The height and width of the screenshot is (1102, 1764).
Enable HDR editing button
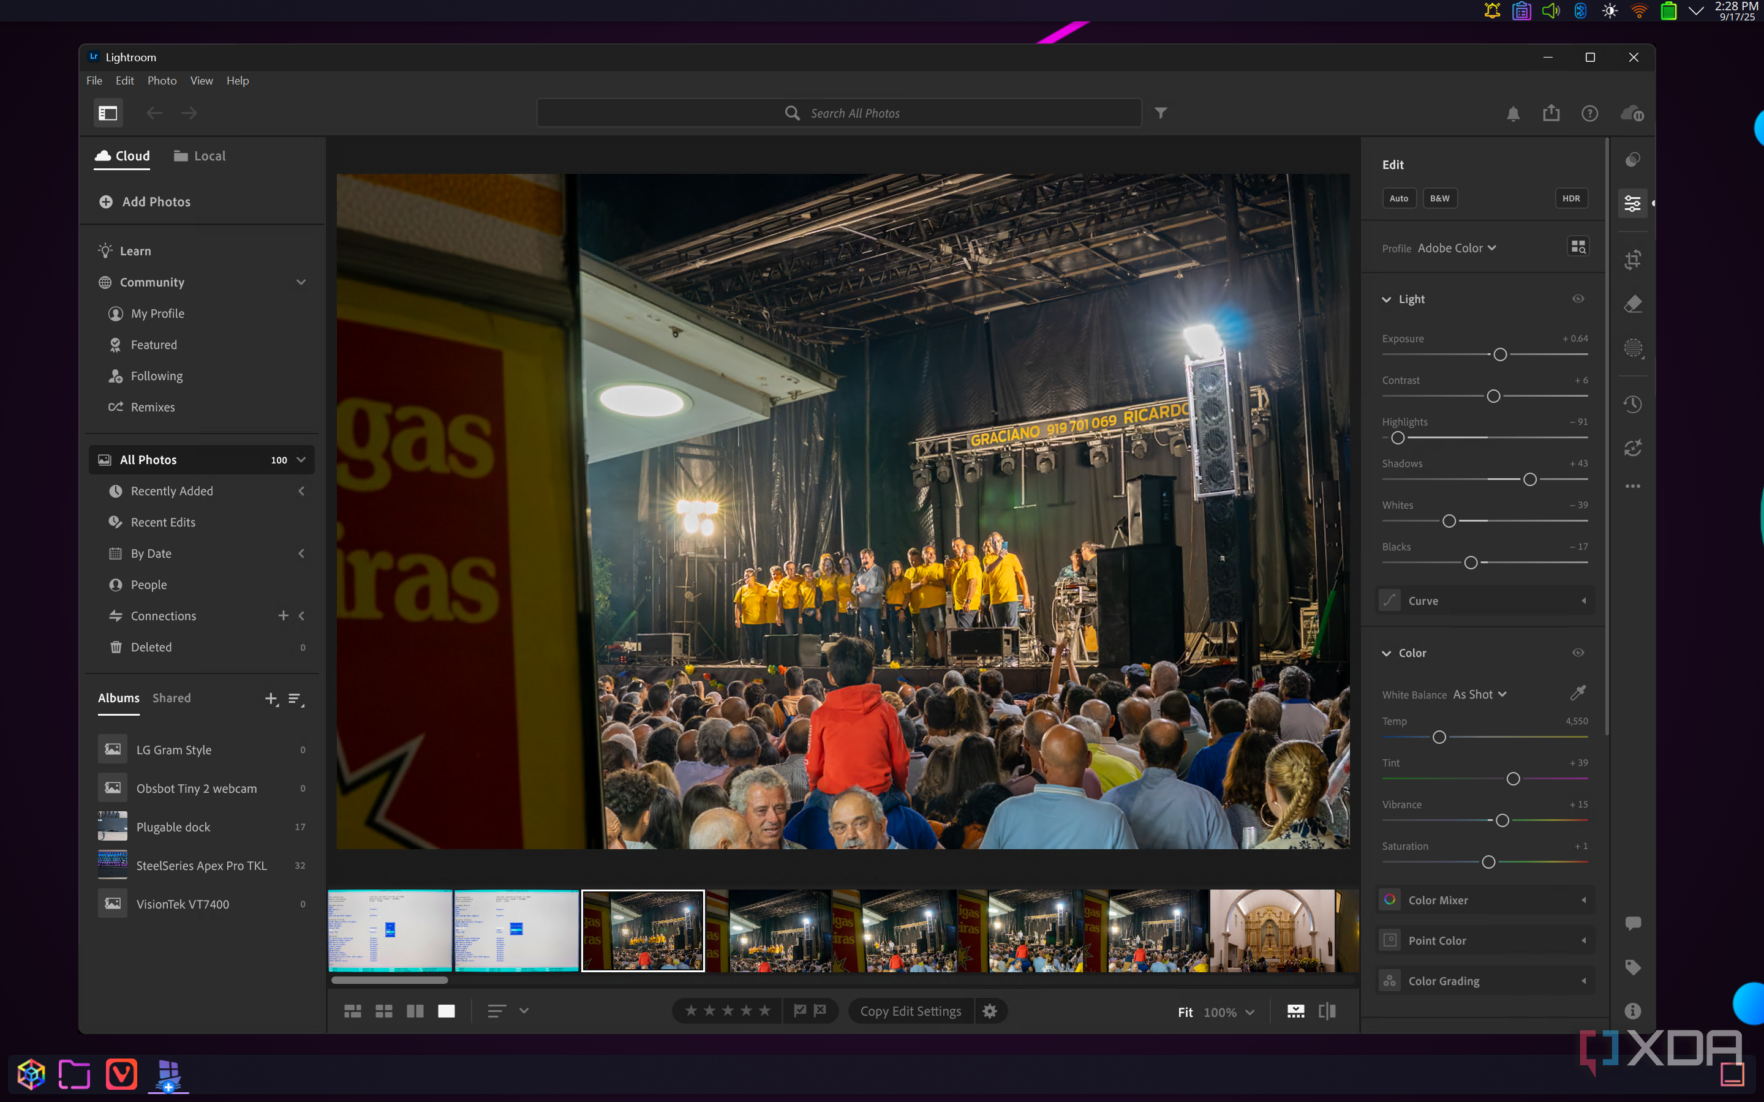(x=1571, y=198)
